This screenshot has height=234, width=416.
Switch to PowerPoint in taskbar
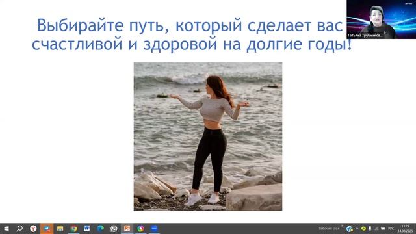127,228
